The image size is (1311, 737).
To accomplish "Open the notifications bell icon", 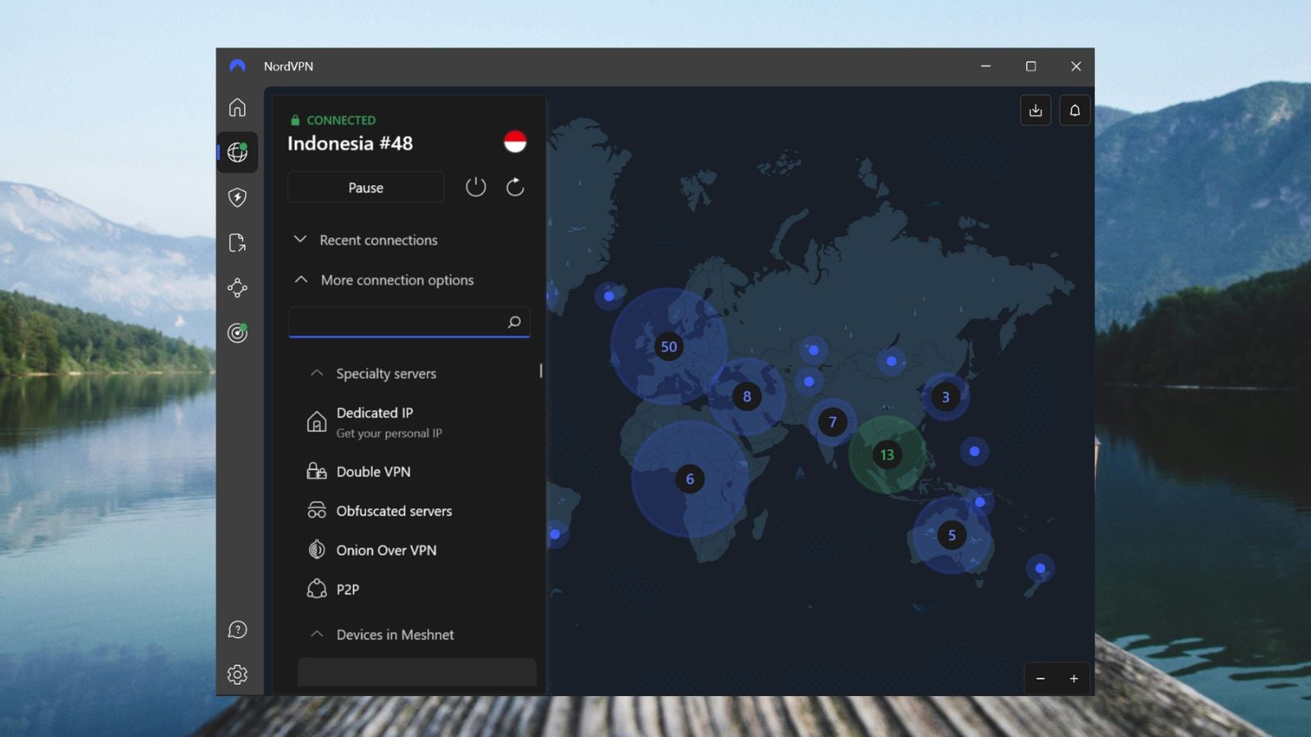I will (x=1075, y=110).
